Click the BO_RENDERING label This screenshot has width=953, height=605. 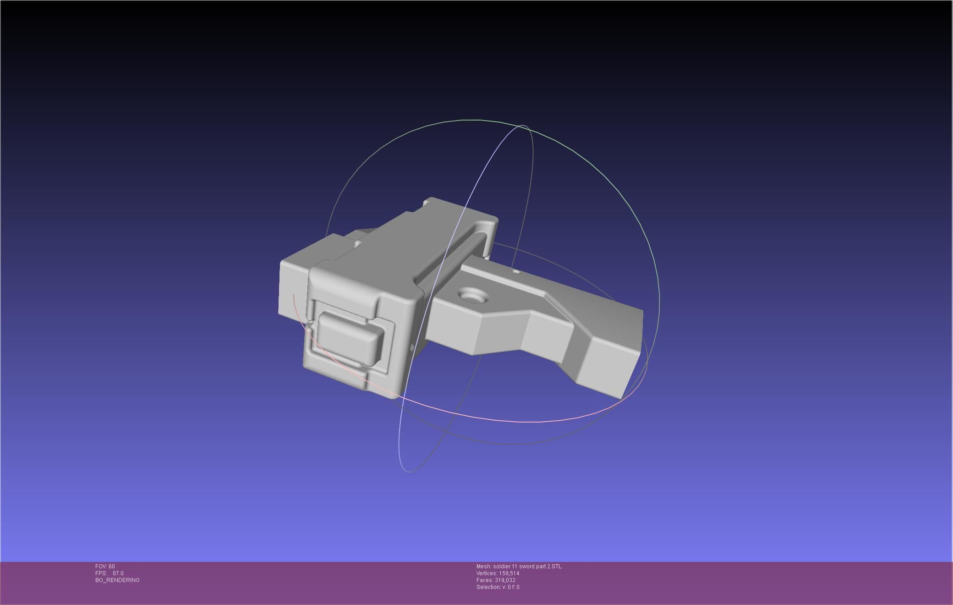117,580
